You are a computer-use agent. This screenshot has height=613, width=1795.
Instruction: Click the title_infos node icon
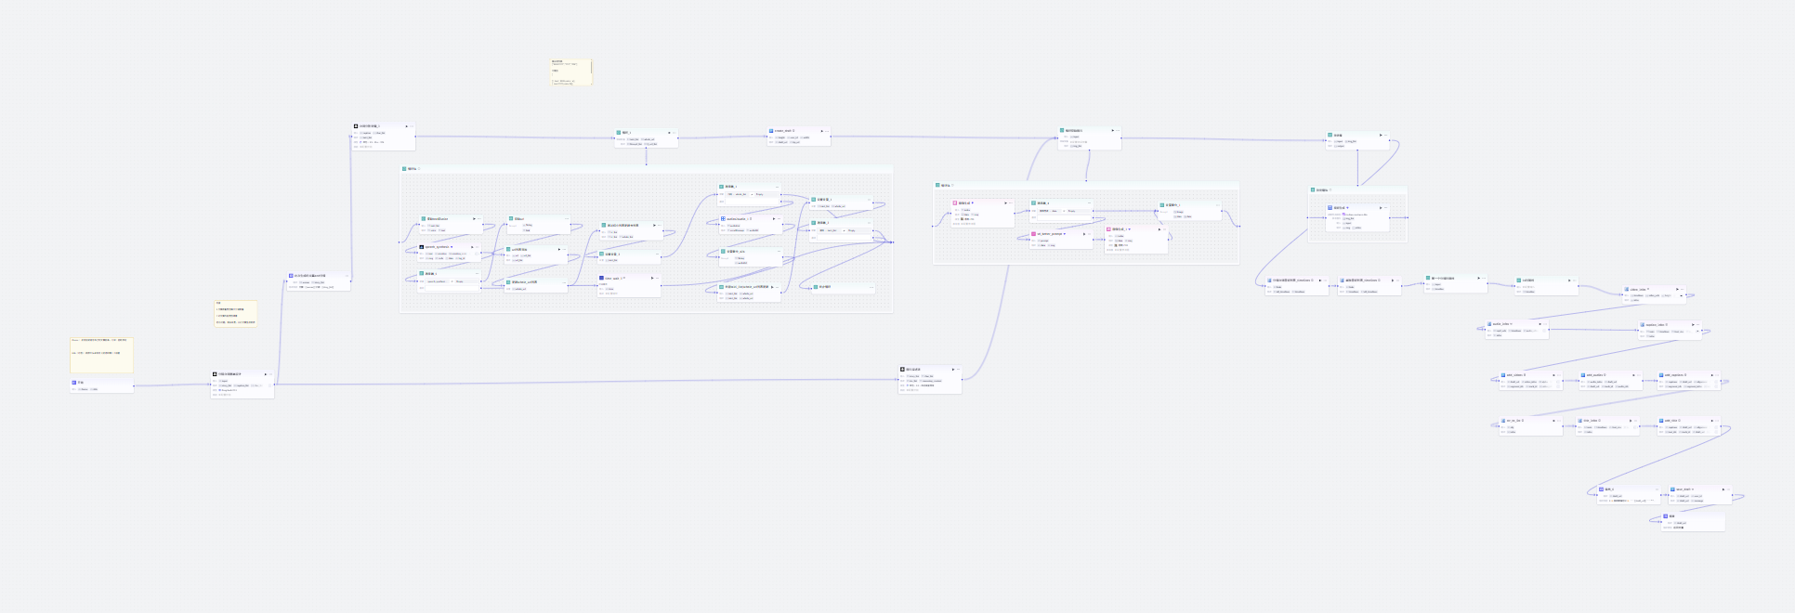coord(1579,421)
